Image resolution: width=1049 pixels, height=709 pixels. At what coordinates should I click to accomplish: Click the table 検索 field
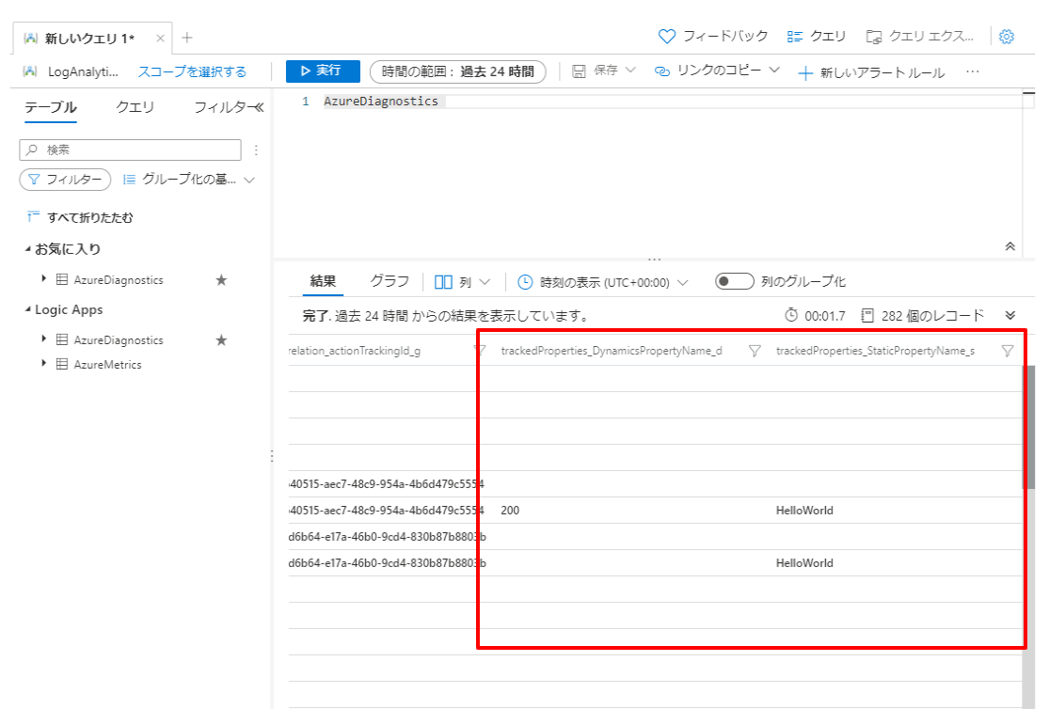(131, 150)
